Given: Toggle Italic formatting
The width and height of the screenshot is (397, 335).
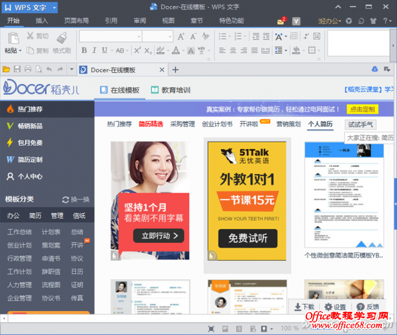Looking at the screenshot, I should [95, 50].
